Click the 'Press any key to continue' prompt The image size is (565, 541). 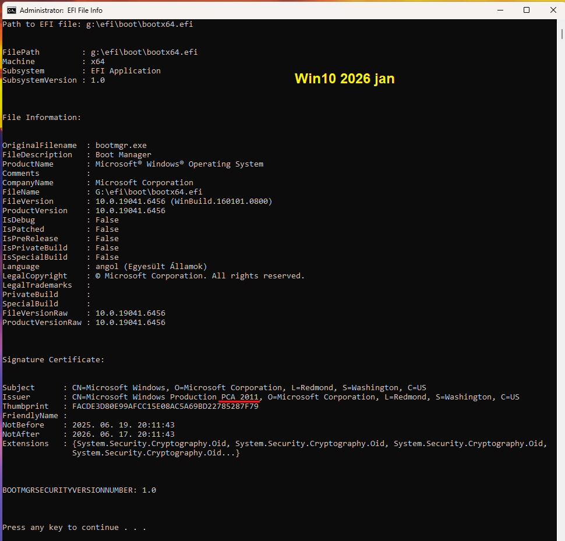click(x=74, y=528)
